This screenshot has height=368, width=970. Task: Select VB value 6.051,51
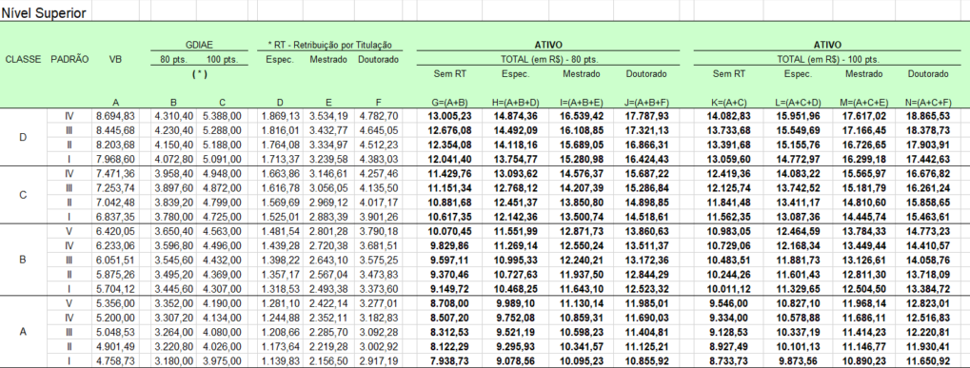click(116, 261)
